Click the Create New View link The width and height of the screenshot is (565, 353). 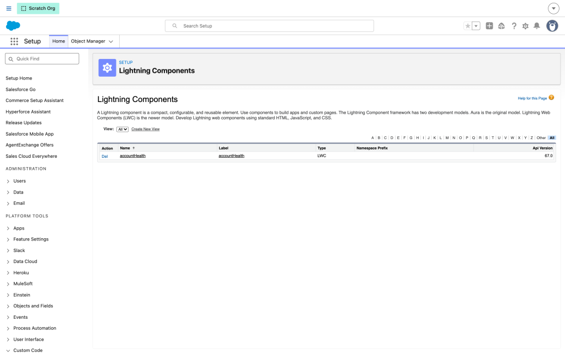coord(145,129)
